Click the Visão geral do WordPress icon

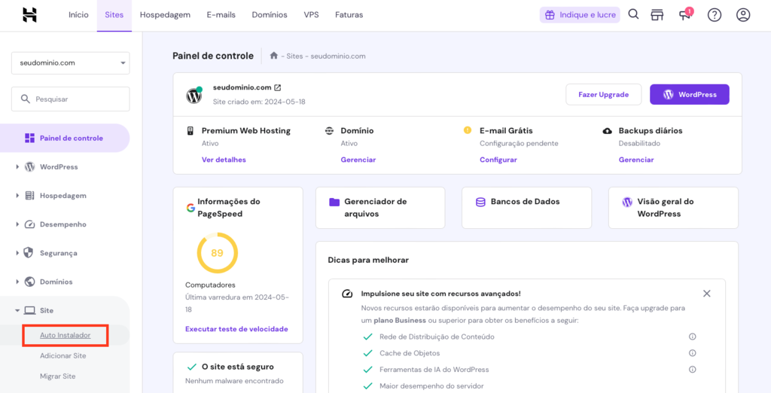627,202
